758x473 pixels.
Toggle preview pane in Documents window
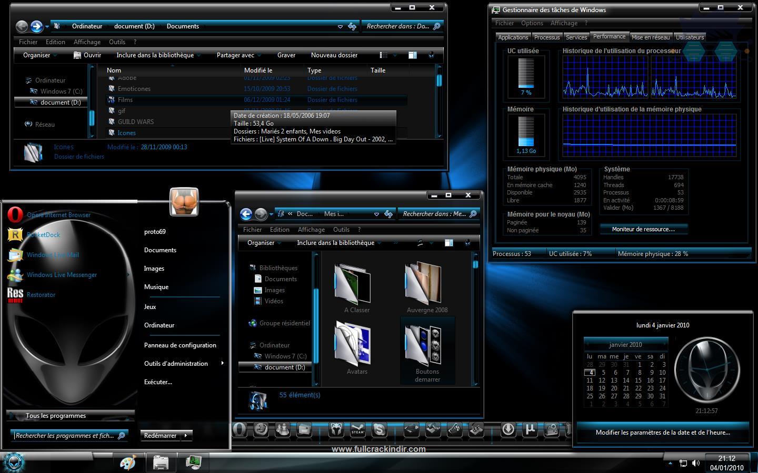[413, 55]
